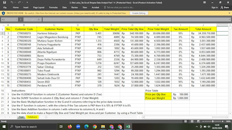Open the Undo history dropdown arrow

15,2
